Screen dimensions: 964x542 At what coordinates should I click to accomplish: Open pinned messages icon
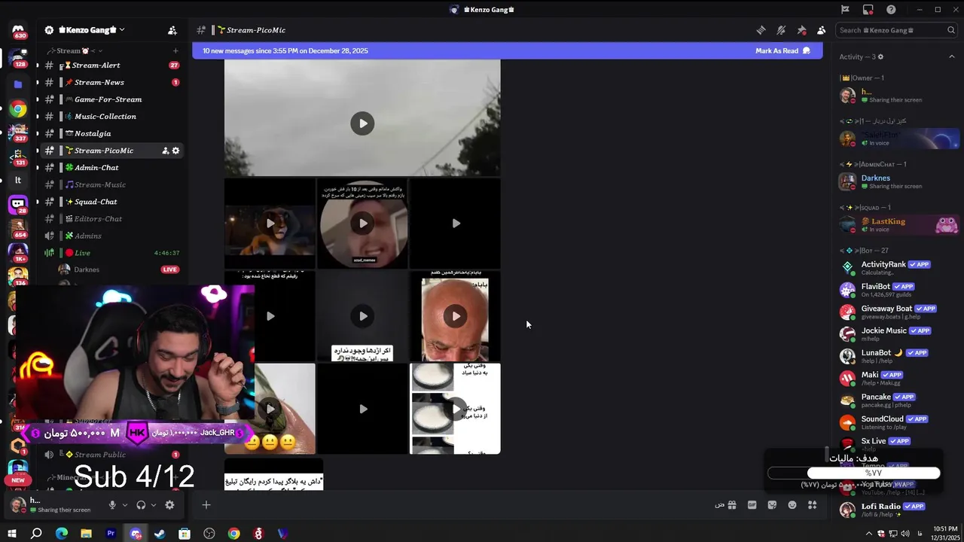[801, 30]
